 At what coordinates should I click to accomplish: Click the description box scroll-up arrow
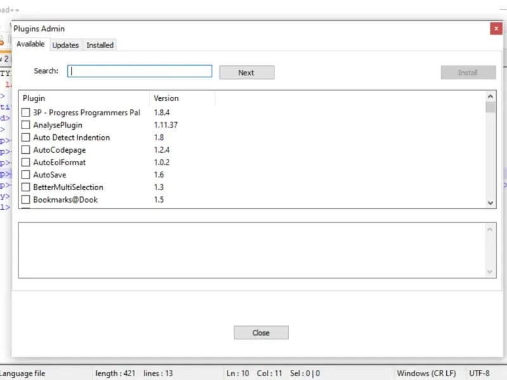pos(489,229)
